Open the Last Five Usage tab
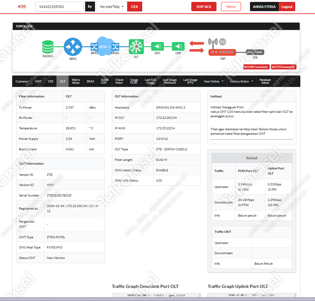Image resolution: width=315 pixels, height=301 pixels. pyautogui.click(x=150, y=81)
